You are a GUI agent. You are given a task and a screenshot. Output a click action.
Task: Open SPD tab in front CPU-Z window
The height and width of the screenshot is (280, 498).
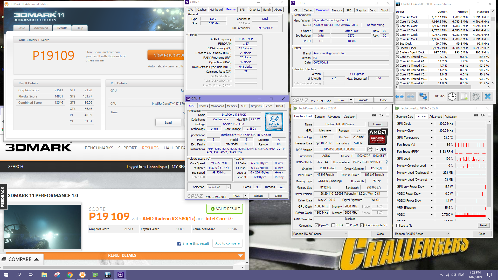tap(244, 106)
